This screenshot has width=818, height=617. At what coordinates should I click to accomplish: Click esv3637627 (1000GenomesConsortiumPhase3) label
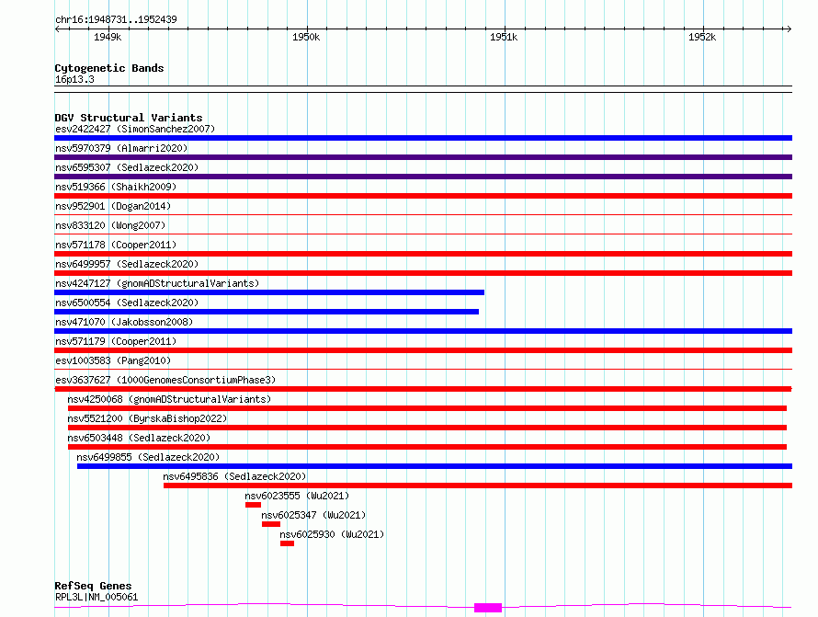(x=165, y=380)
